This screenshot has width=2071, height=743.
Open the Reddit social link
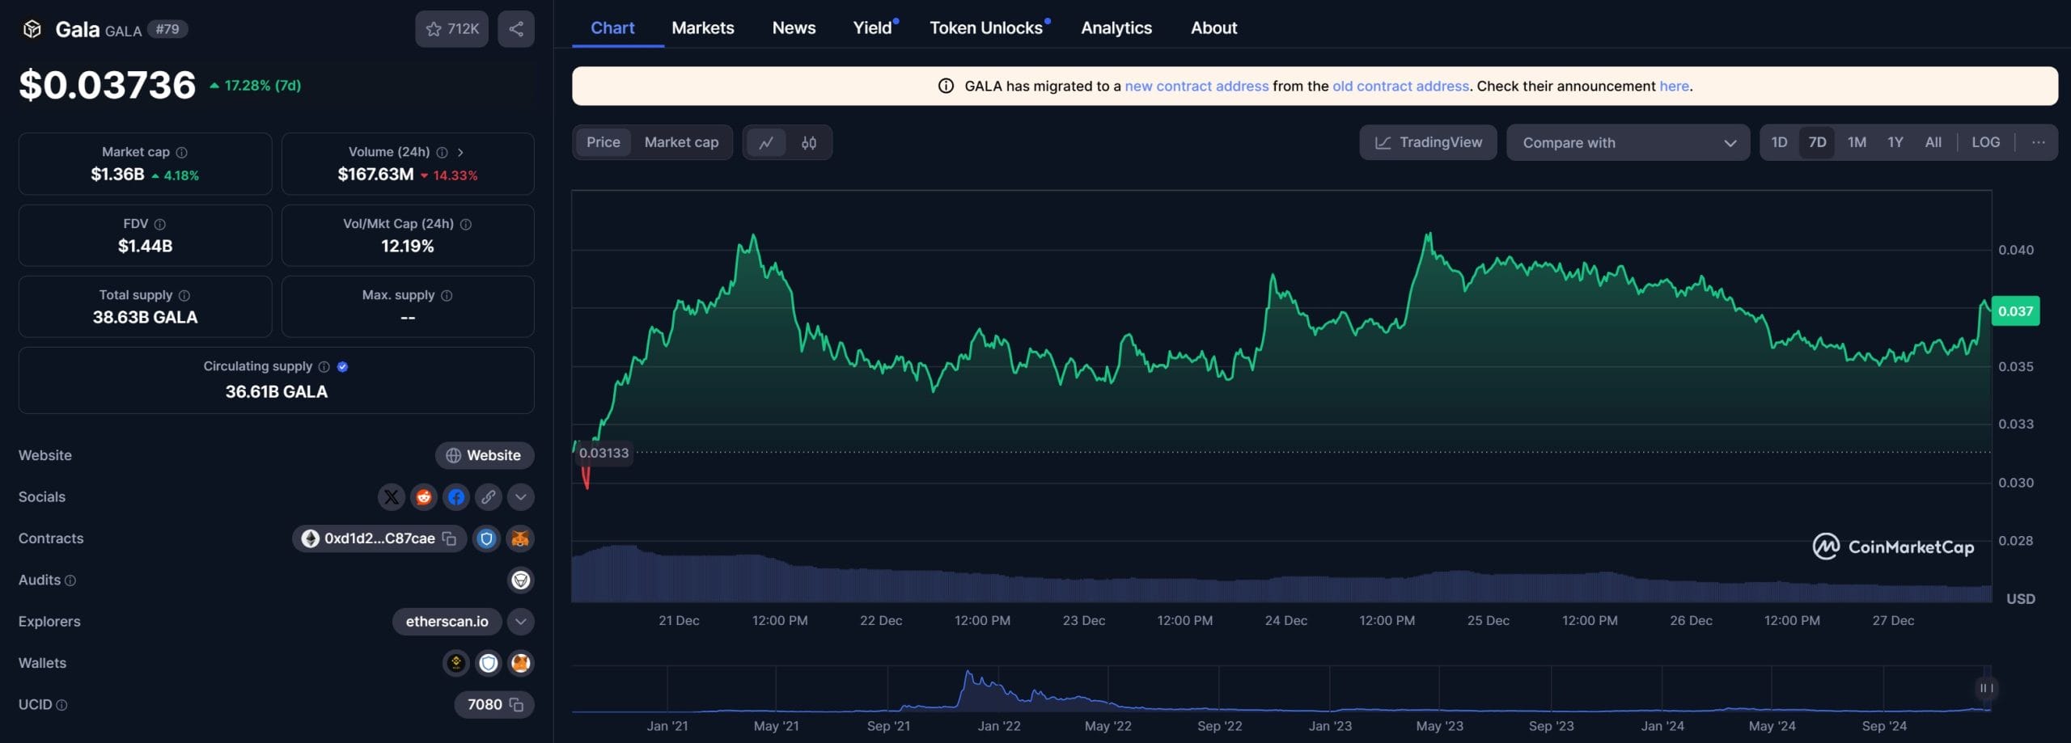(424, 497)
